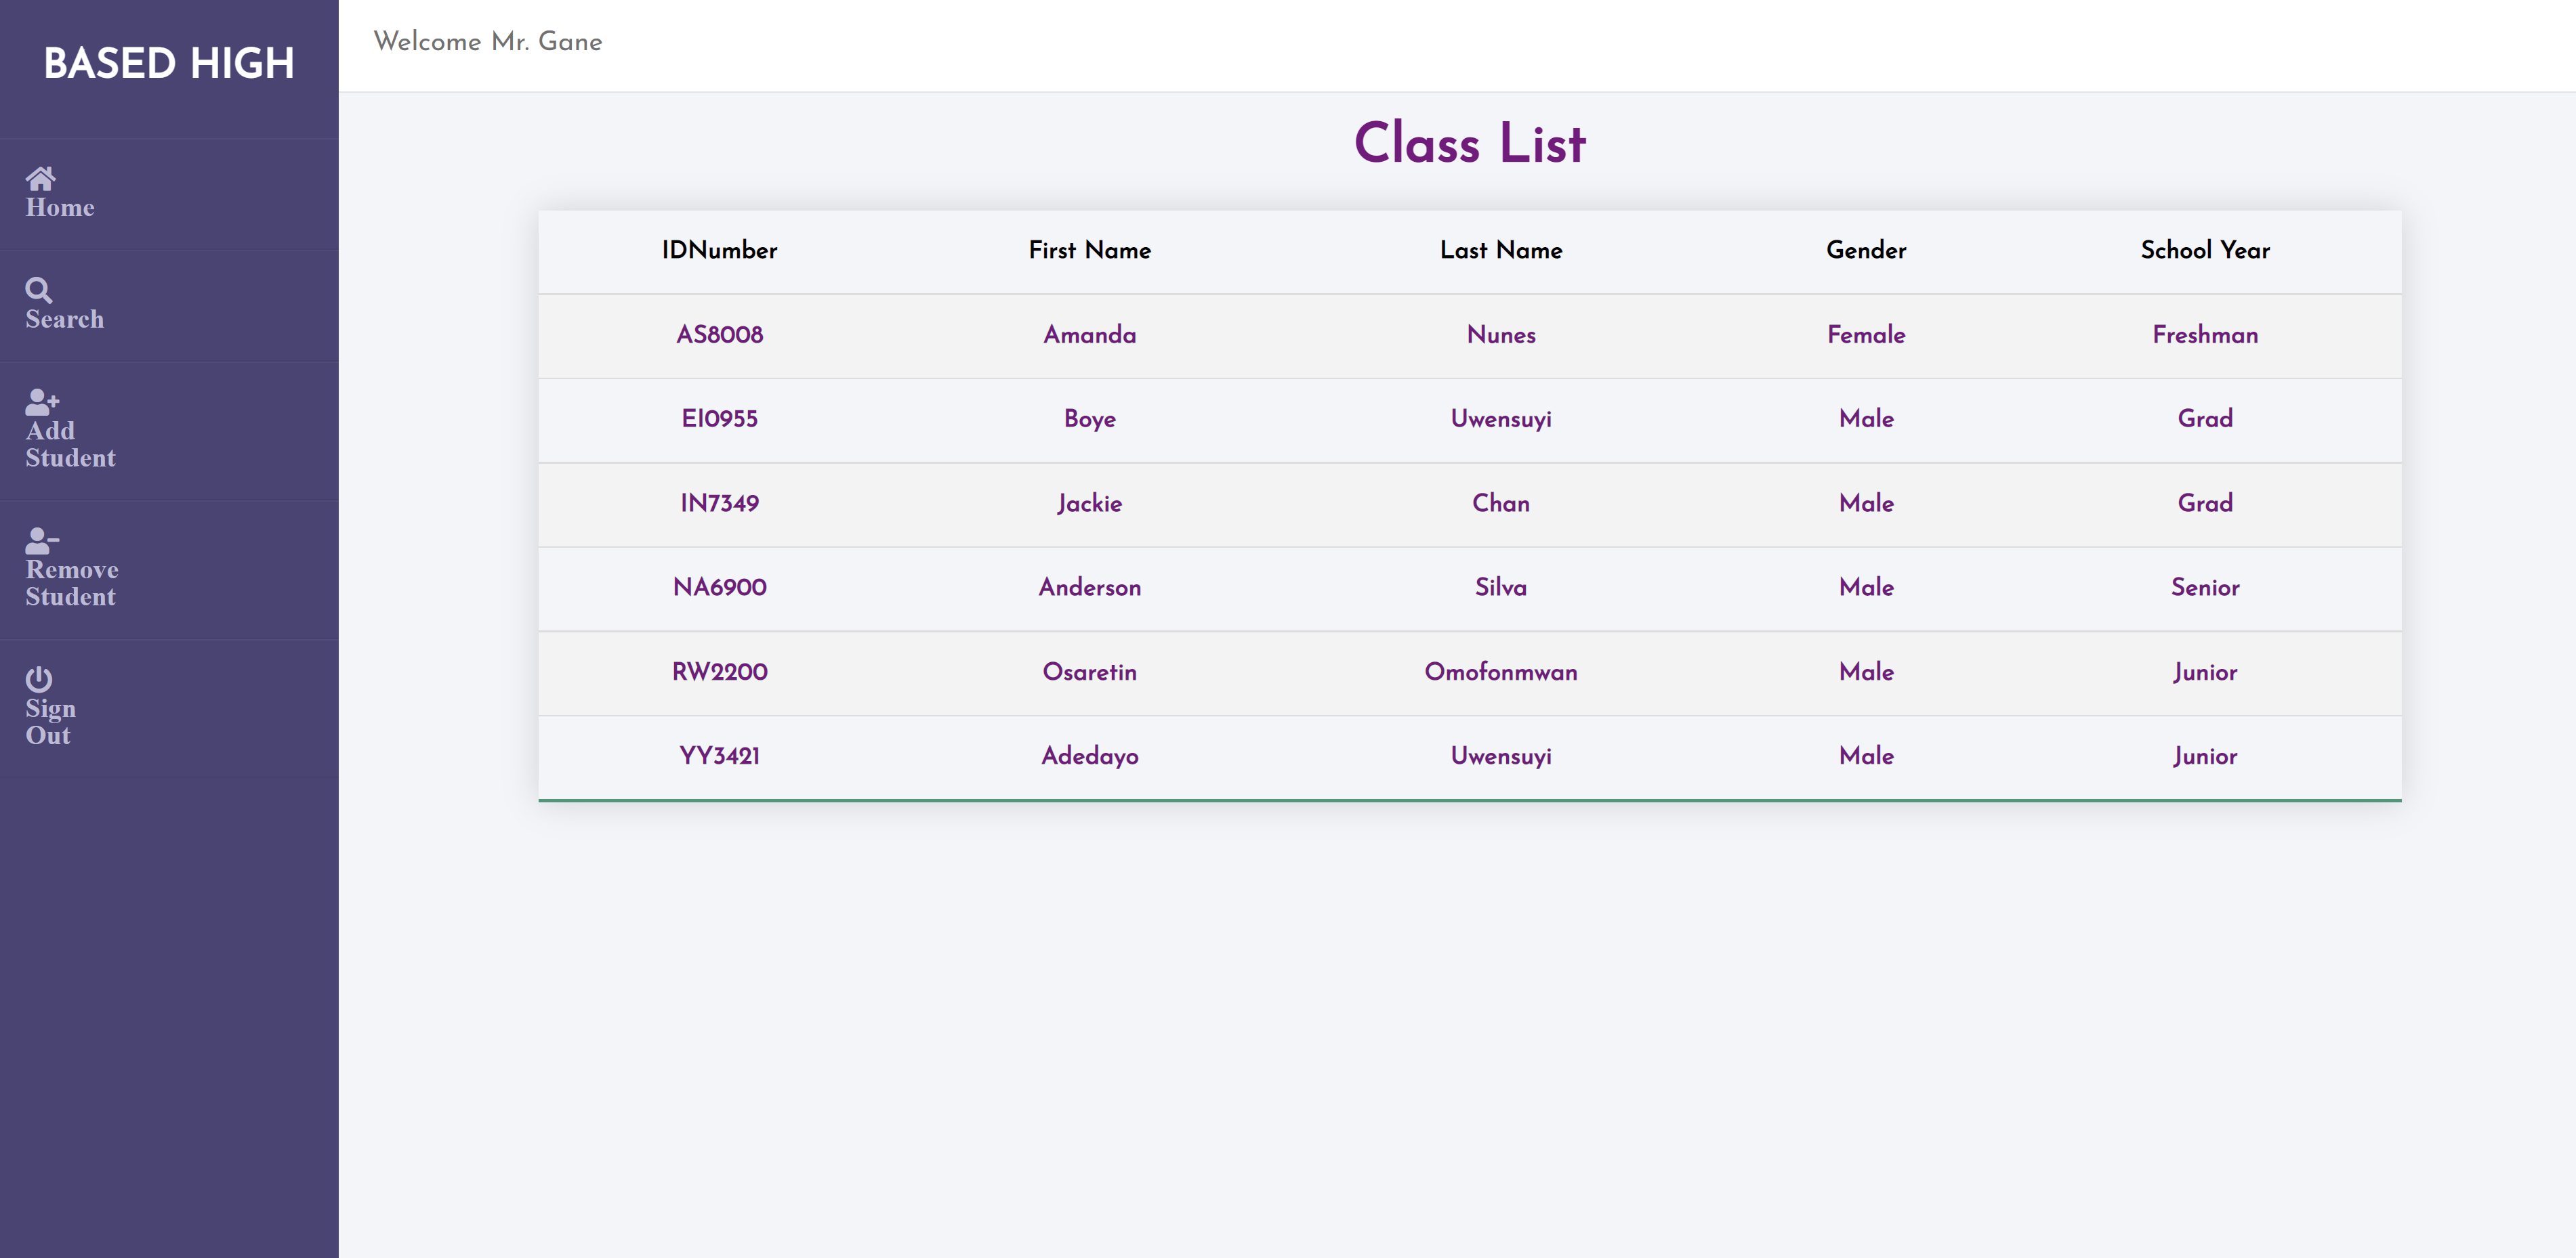The image size is (2576, 1258).
Task: Sort by the School Year column
Action: tap(2204, 251)
